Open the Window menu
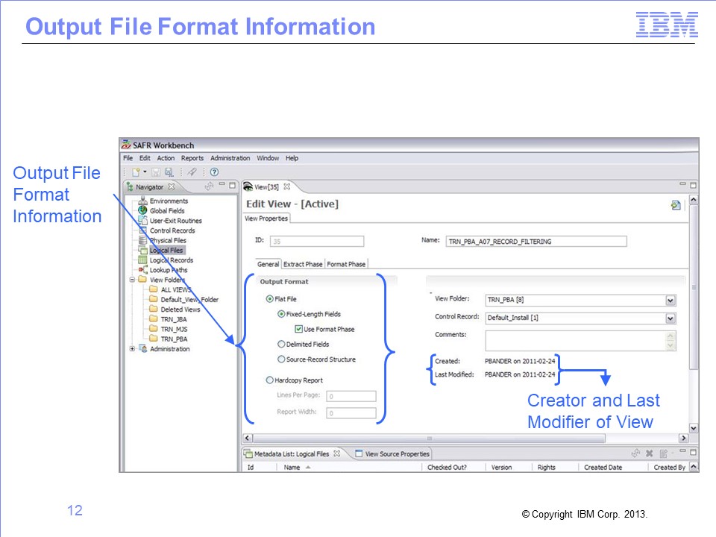716x537 pixels. click(x=268, y=158)
